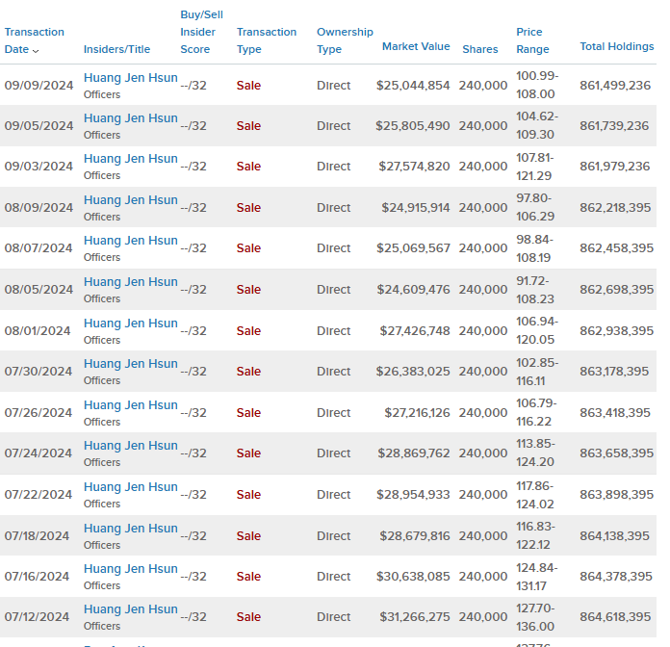Open Huang Jen Hsun link for 08/05/2024
The height and width of the screenshot is (647, 670).
(x=130, y=281)
